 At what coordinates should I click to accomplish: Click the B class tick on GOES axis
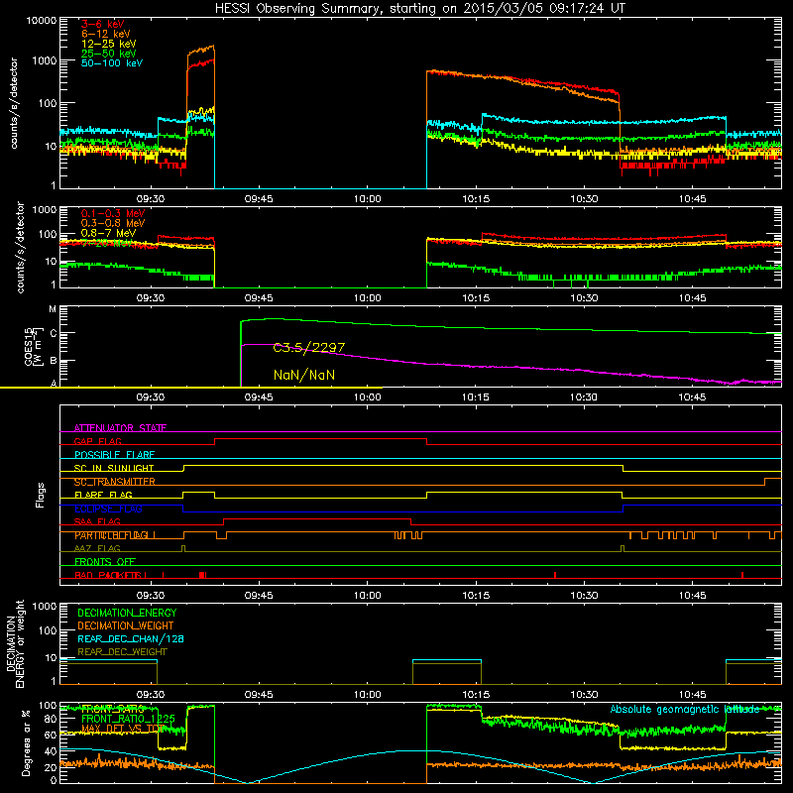click(x=53, y=361)
